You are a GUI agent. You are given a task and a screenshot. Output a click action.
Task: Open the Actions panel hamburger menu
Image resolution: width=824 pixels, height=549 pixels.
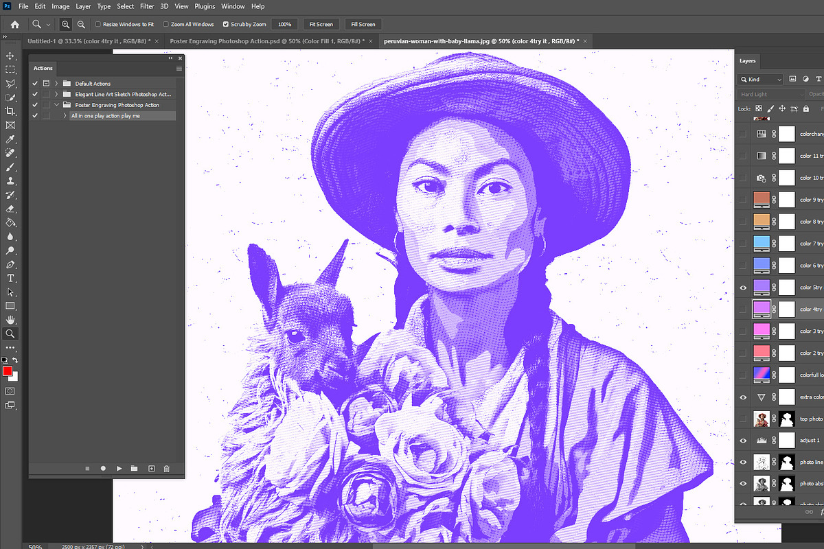[x=179, y=68]
